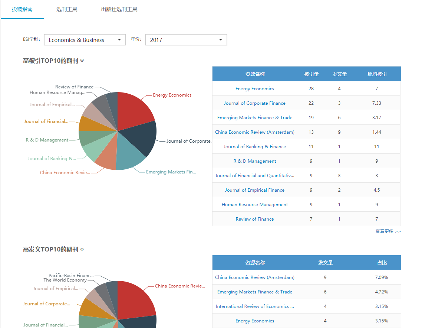Open the 选刊工具 tab
This screenshot has width=422, height=328.
tap(67, 9)
